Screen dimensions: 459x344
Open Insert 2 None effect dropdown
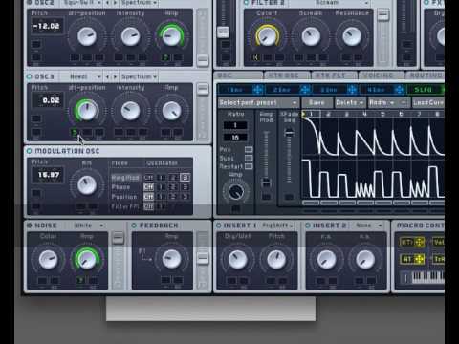click(368, 226)
